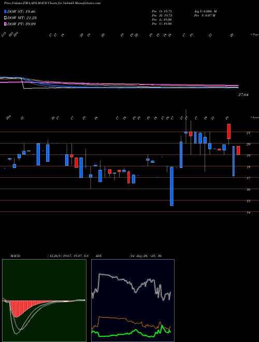Click the 21 price axis label
This screenshot has height=342, width=259.
pos(248,133)
